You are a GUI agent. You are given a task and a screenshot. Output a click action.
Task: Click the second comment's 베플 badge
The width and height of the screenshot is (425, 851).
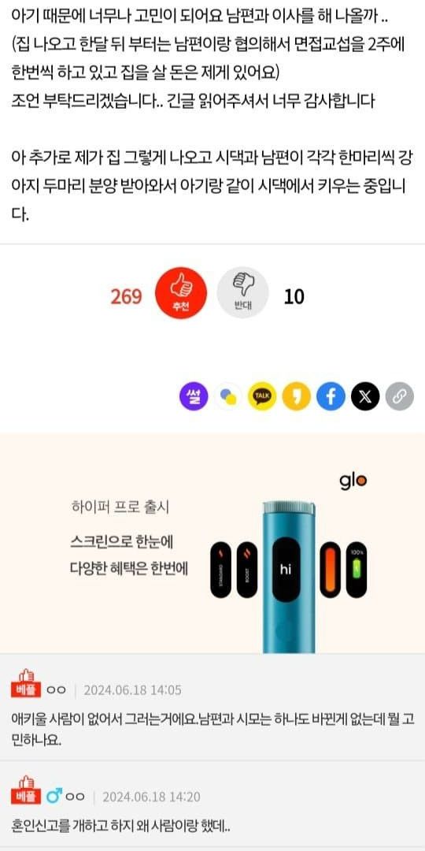click(24, 791)
